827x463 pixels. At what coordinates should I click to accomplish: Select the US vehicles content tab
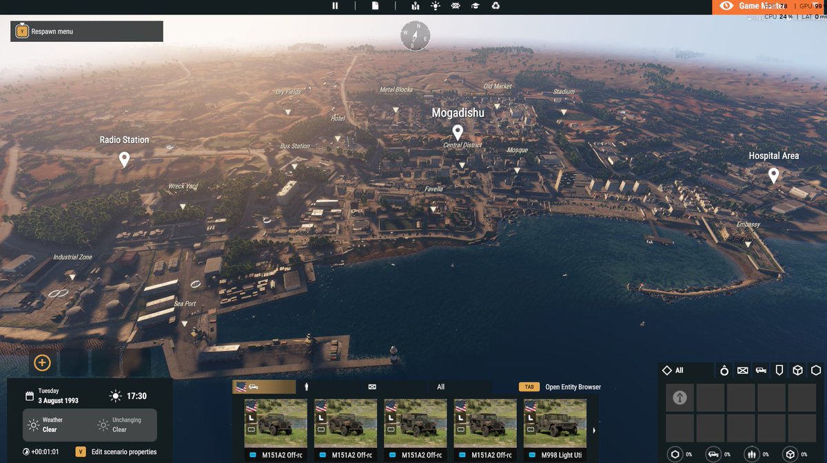(264, 387)
